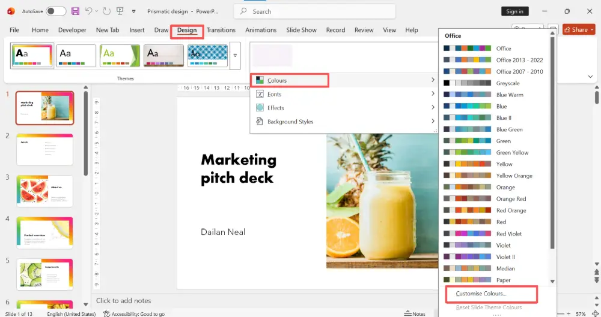Click the Undo arrow icon

[88, 11]
